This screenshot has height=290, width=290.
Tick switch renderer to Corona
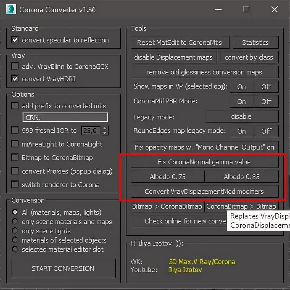coord(15,184)
